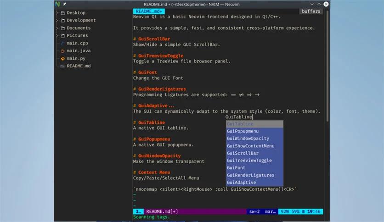Viewport: 384px width, 222px height.
Task: Click the Neovim logo in title bar
Action: tap(57, 4)
